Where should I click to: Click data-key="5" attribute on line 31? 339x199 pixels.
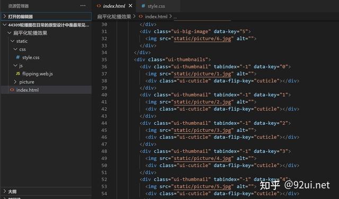231,32
